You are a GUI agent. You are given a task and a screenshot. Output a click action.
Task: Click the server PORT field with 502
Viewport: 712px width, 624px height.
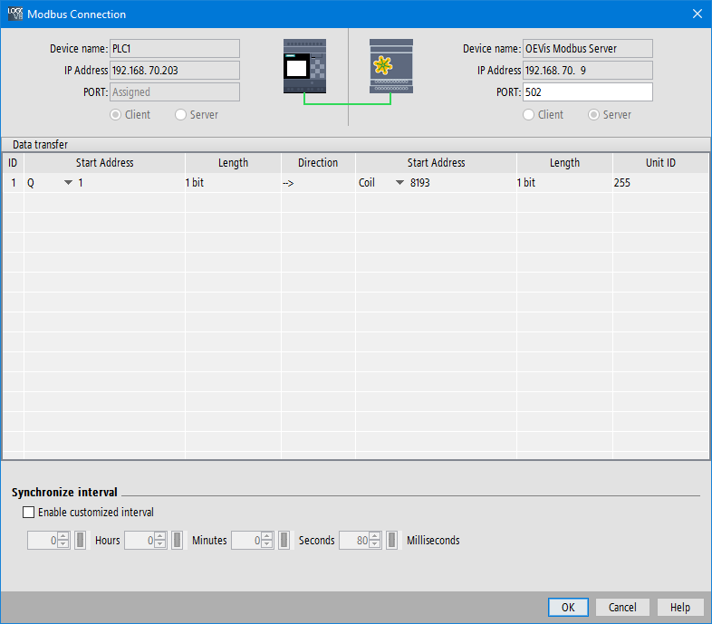point(587,92)
